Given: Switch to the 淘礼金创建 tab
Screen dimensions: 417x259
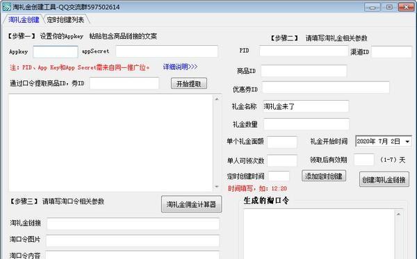Looking at the screenshot, I should (24, 19).
